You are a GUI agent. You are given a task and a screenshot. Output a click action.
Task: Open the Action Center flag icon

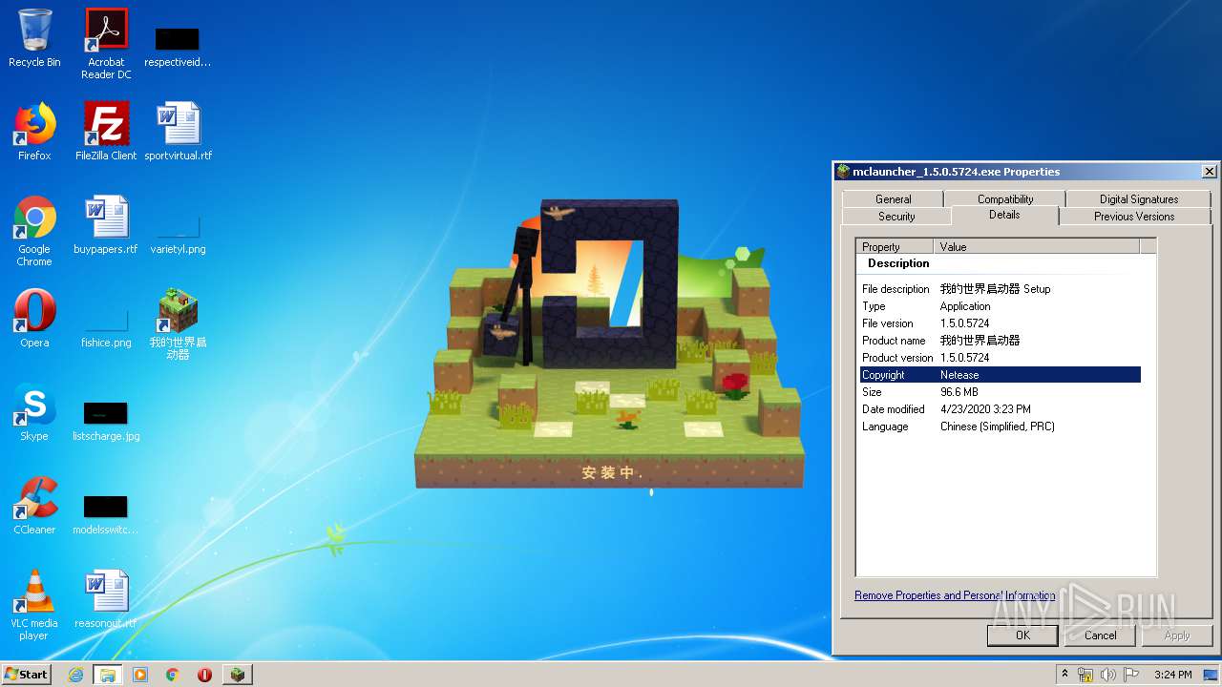tap(1130, 675)
